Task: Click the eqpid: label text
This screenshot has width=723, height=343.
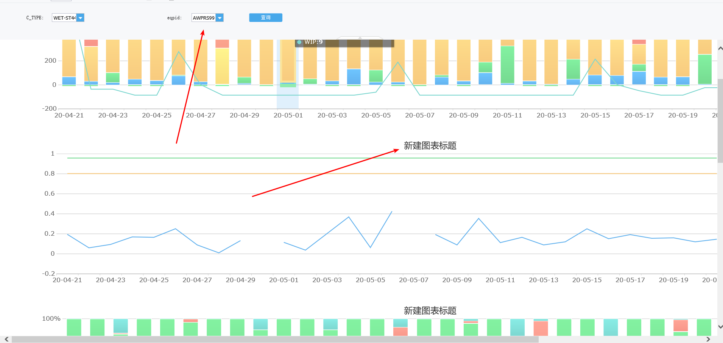Action: [x=175, y=18]
